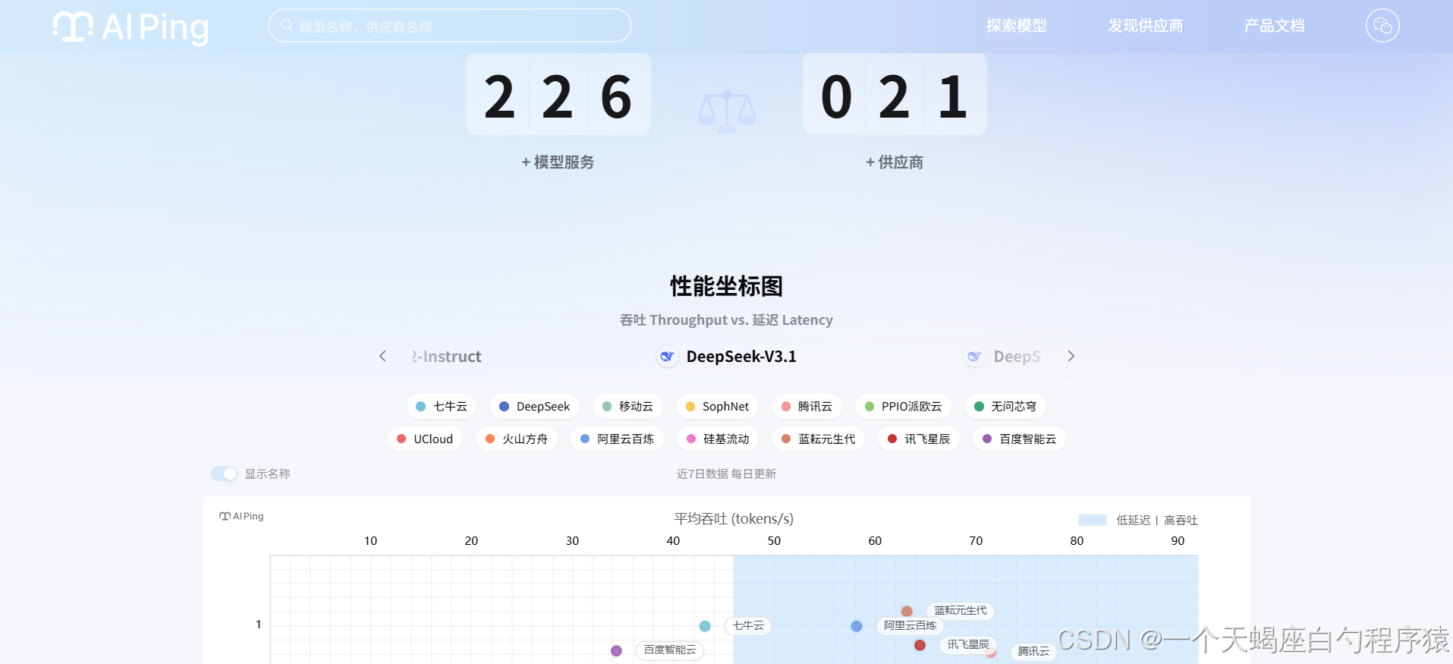Image resolution: width=1453 pixels, height=664 pixels.
Task: Click the 平均吞吐 (tokens/s) axis title
Action: point(734,518)
